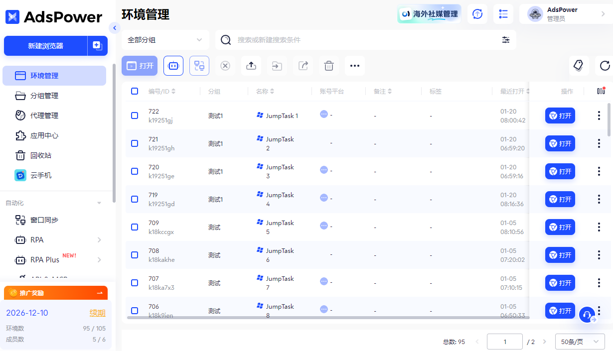613x351 pixels.
Task: Open the 全部分组 group dropdown
Action: click(x=164, y=39)
